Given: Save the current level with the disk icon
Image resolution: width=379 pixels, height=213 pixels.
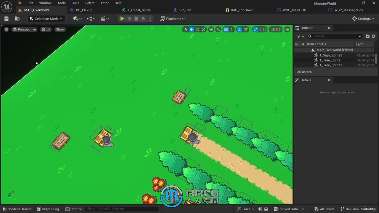Looking at the screenshot, I should point(7,19).
